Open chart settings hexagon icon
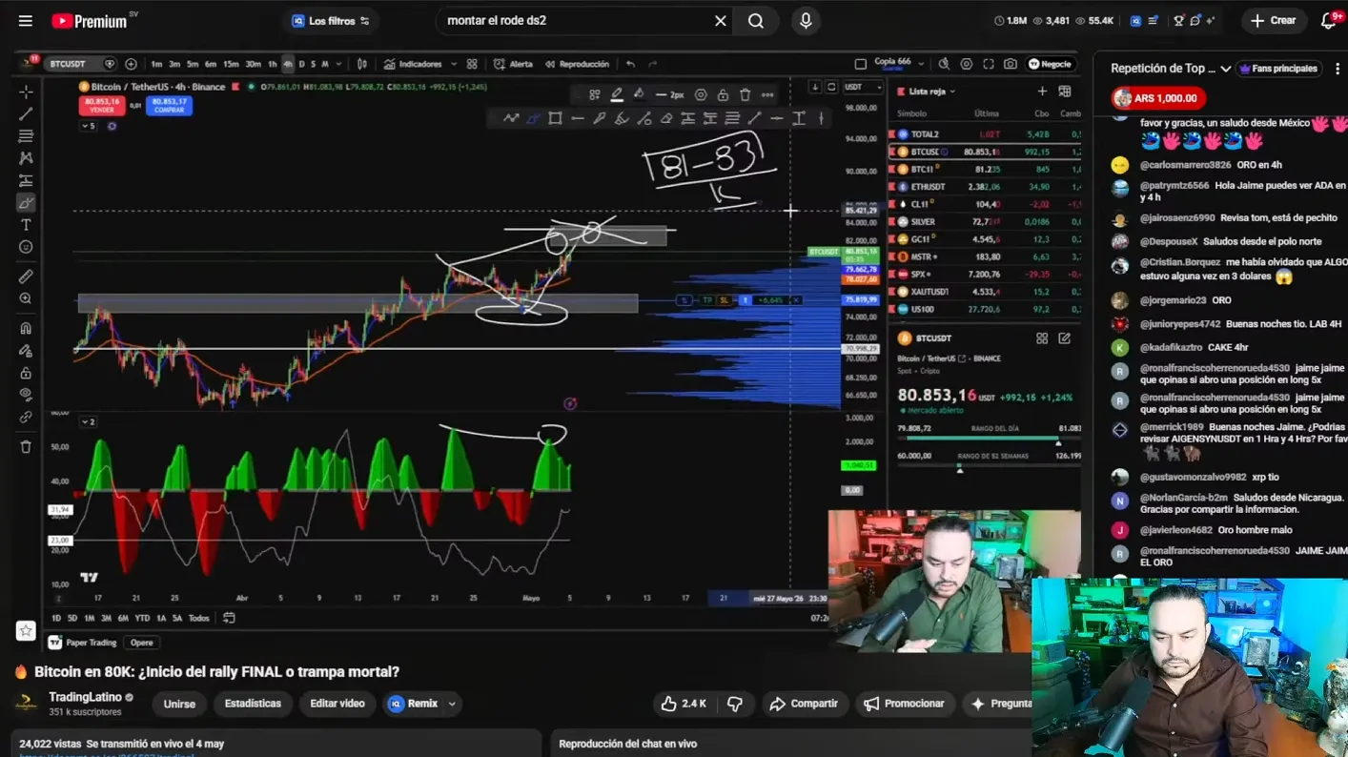The width and height of the screenshot is (1348, 757). 967,64
